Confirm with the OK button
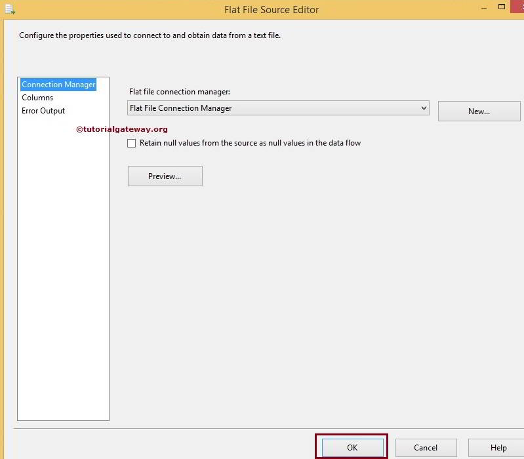 coord(352,448)
